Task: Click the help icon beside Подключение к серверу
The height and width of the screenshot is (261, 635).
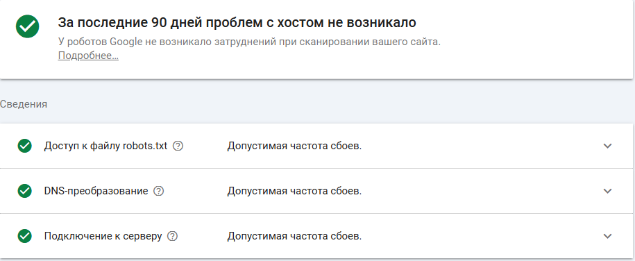Action: pos(173,236)
